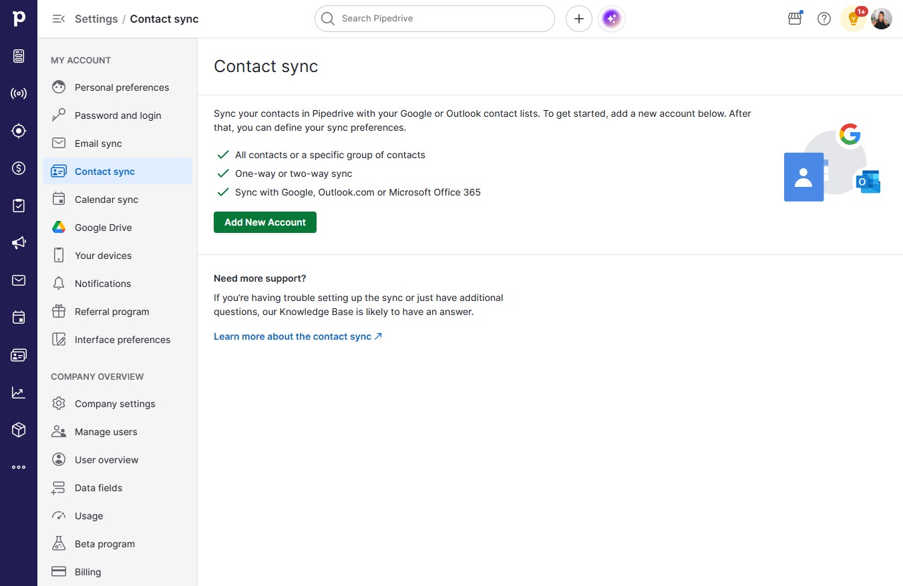This screenshot has width=903, height=586.
Task: Open the Marketplace storefront icon
Action: [795, 19]
